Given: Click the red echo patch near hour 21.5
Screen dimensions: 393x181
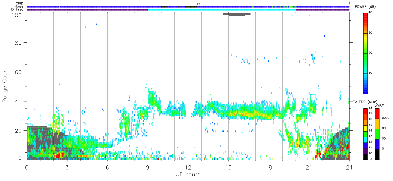Looking at the screenshot, I should pyautogui.click(x=318, y=153).
